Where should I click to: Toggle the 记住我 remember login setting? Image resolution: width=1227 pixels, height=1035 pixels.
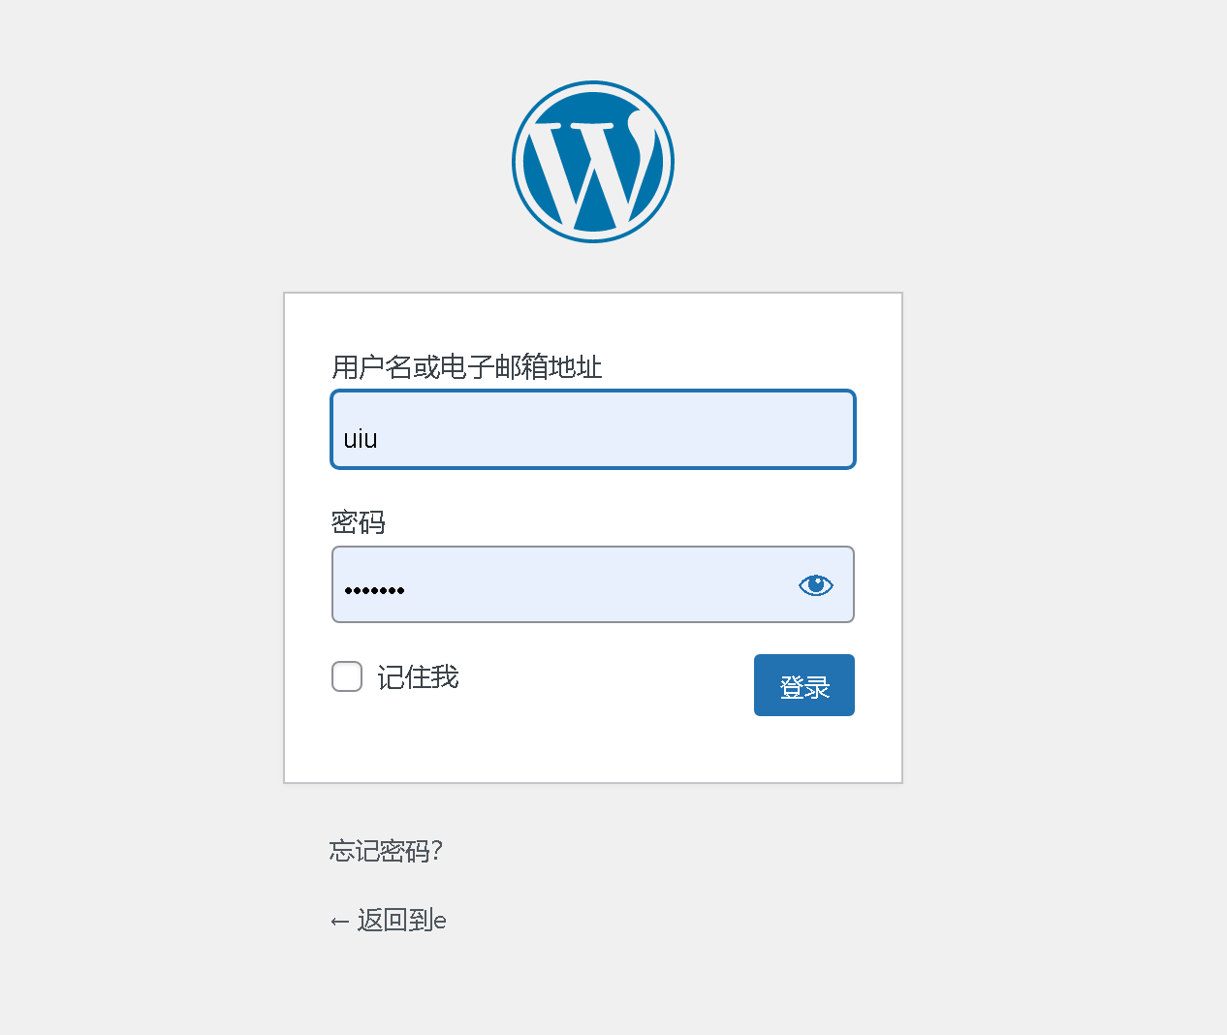coord(346,676)
